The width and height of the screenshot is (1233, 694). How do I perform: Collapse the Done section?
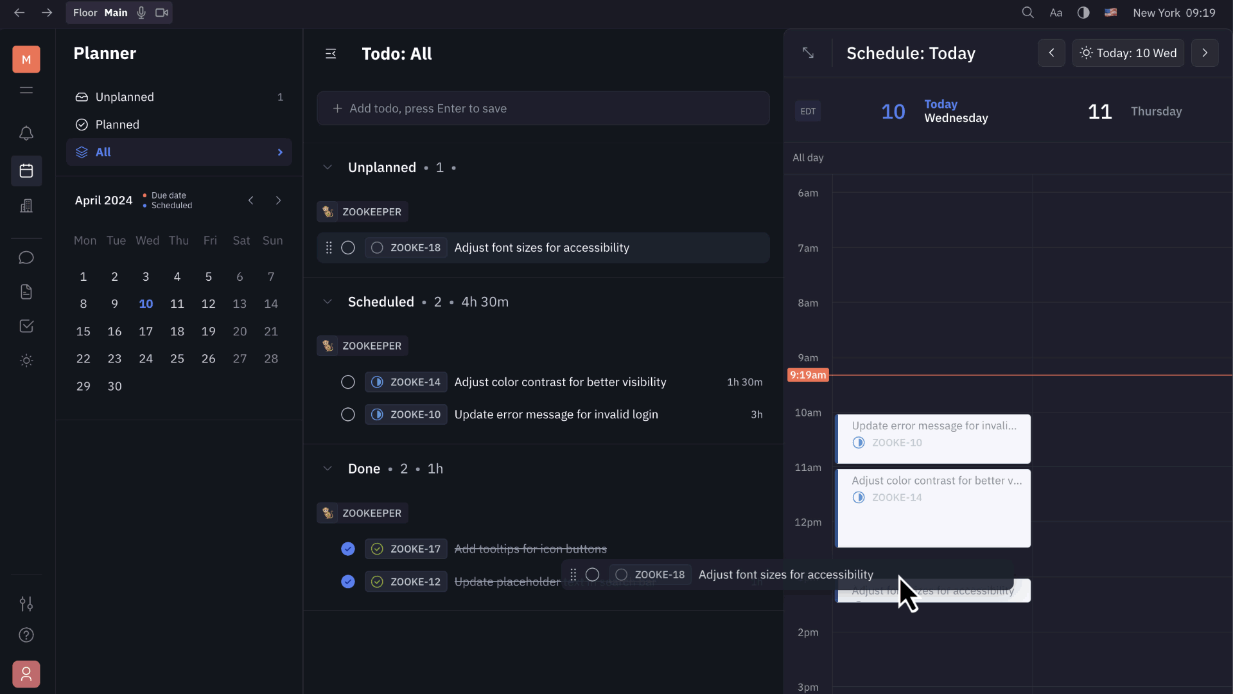coord(328,468)
